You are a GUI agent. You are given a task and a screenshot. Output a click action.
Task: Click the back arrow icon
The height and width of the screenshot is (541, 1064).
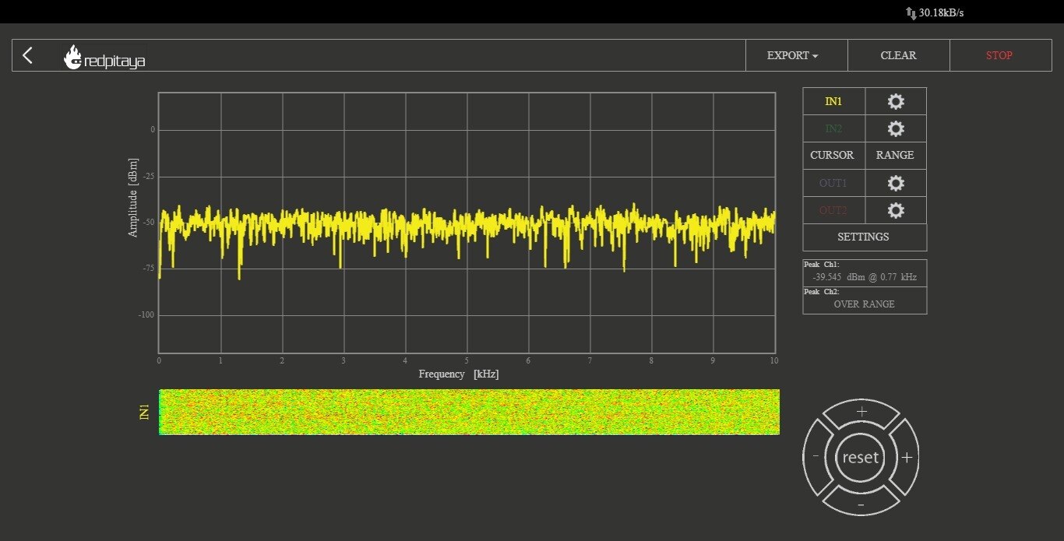28,55
